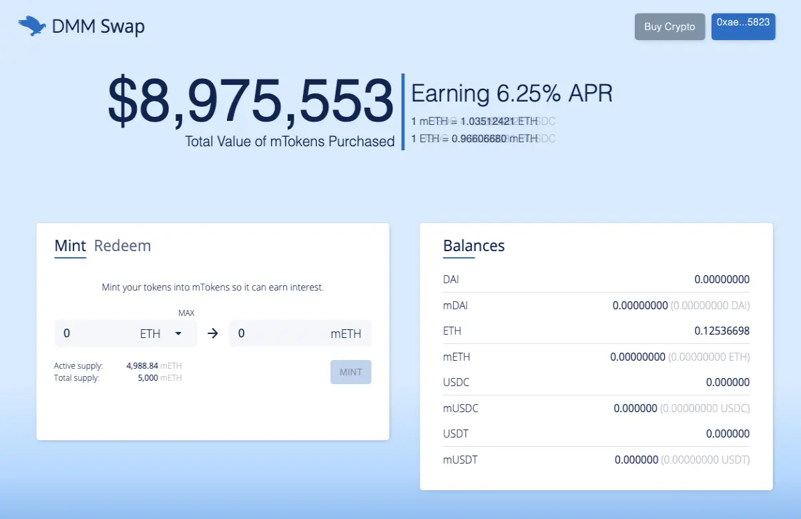Click the DAI balance value 0.00000000
801x519 pixels.
[x=722, y=279]
